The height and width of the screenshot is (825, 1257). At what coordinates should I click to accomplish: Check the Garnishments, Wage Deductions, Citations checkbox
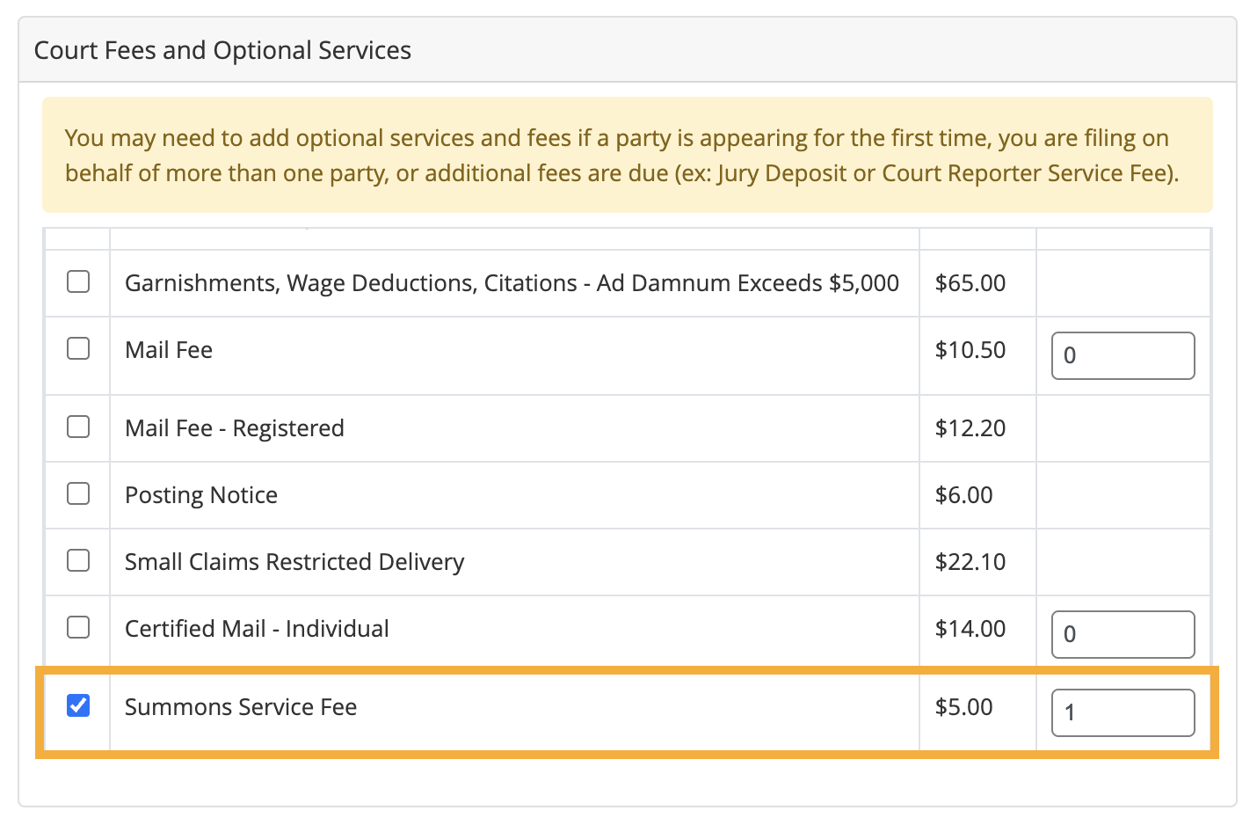(78, 281)
